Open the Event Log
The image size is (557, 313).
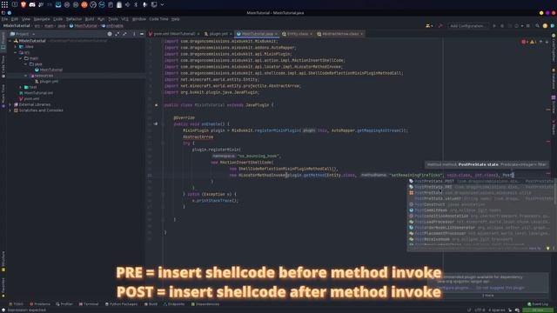[x=538, y=304]
